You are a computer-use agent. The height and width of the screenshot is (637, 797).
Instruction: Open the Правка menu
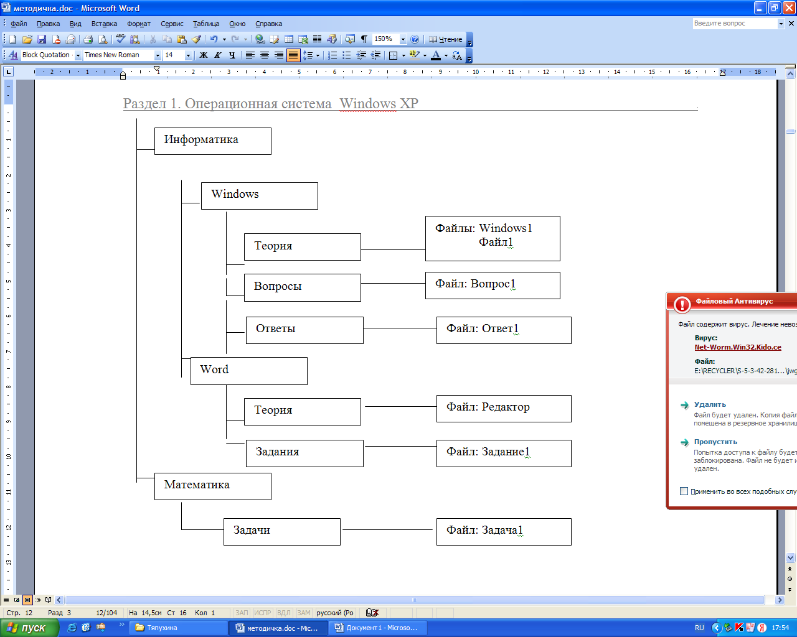[48, 24]
